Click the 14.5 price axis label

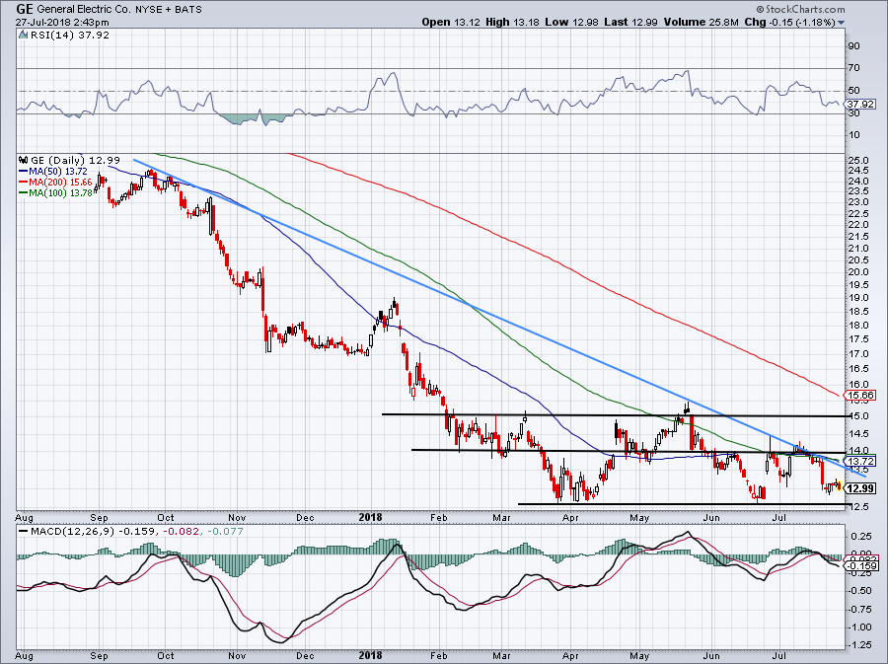coord(858,433)
